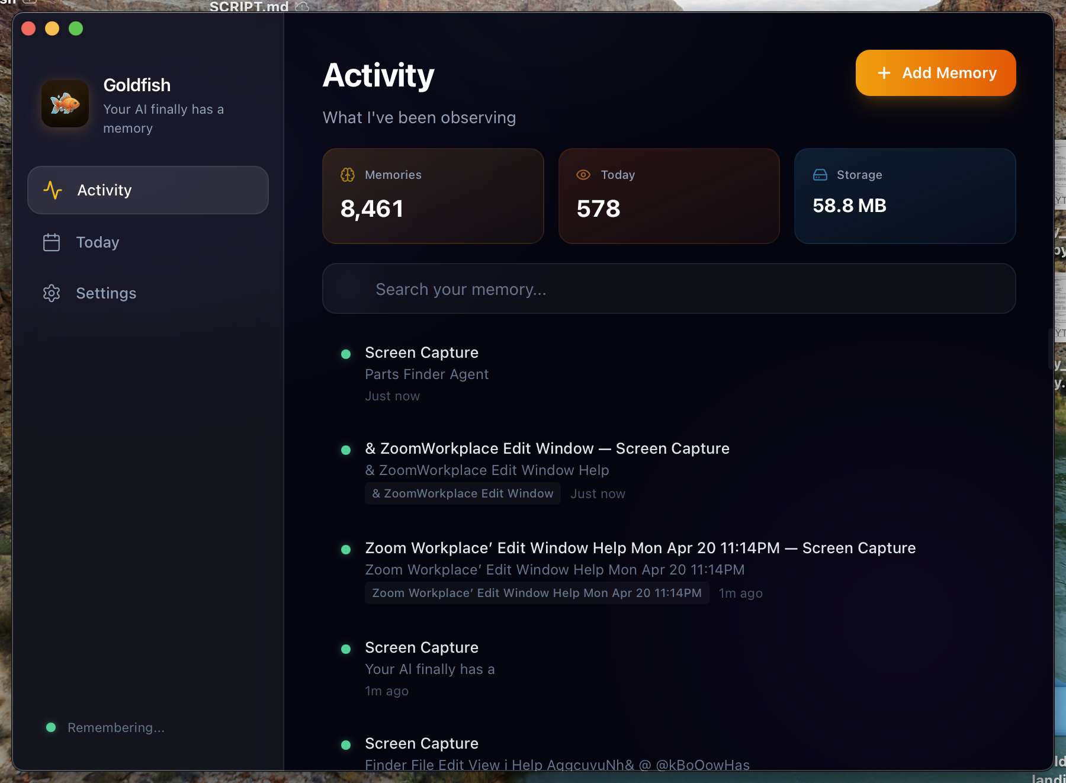Image resolution: width=1066 pixels, height=783 pixels.
Task: Click 'Just now' under Parts Finder Agent
Action: pos(392,396)
